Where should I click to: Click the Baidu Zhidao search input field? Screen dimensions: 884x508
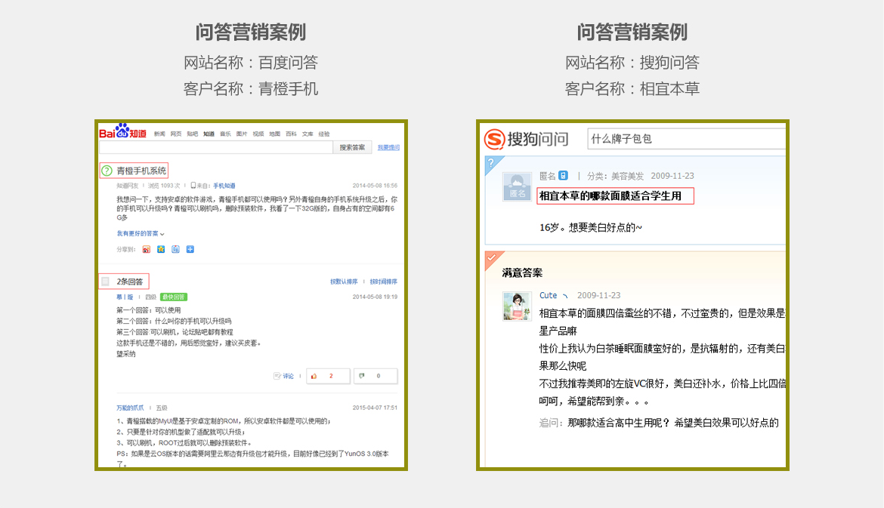[216, 147]
